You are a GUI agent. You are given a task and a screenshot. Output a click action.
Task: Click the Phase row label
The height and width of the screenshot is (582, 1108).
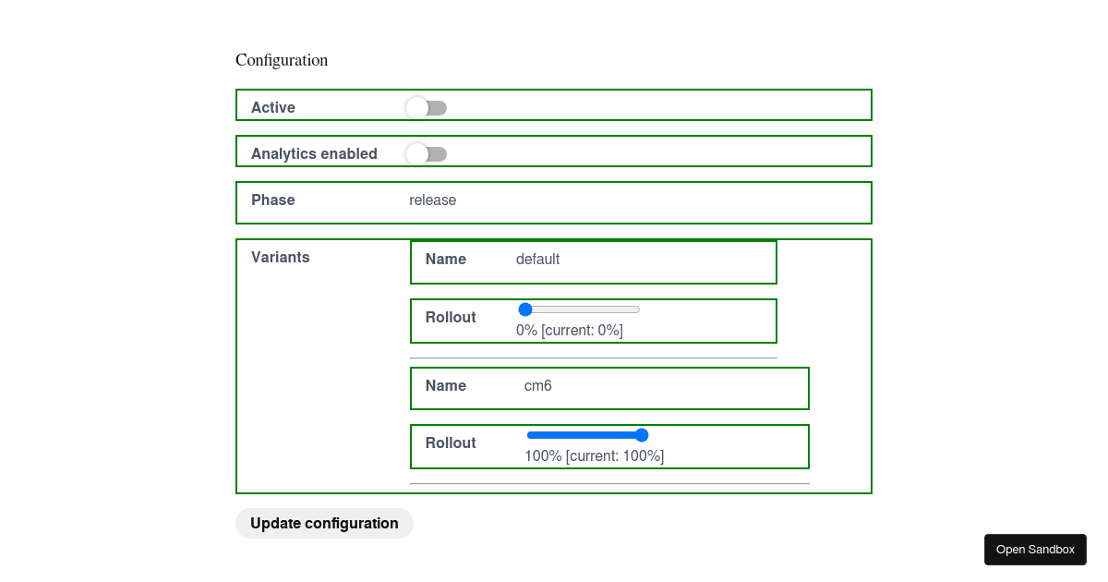point(272,200)
